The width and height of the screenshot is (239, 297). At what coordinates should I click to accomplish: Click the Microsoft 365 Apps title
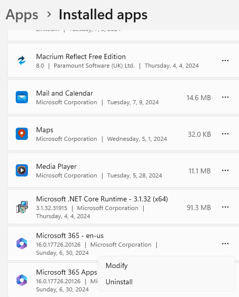tap(66, 273)
